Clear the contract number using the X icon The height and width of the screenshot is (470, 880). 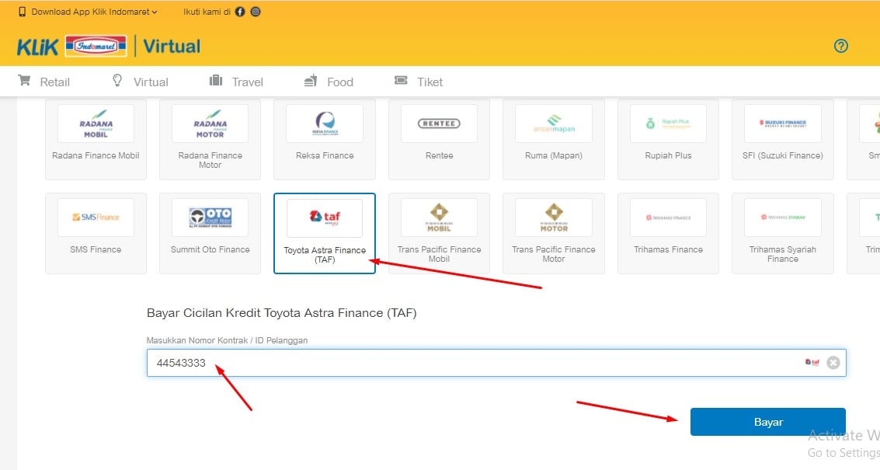coord(833,362)
